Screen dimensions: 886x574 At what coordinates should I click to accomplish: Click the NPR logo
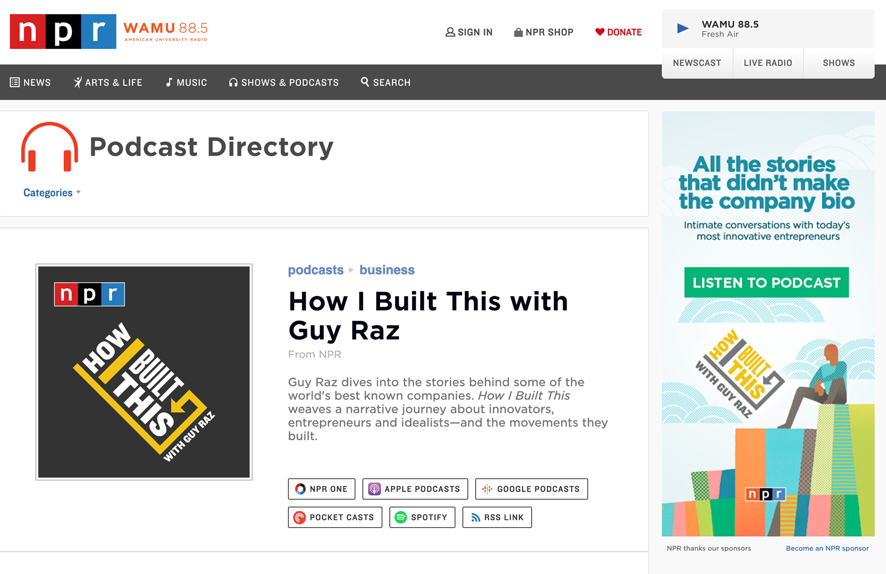[x=63, y=31]
